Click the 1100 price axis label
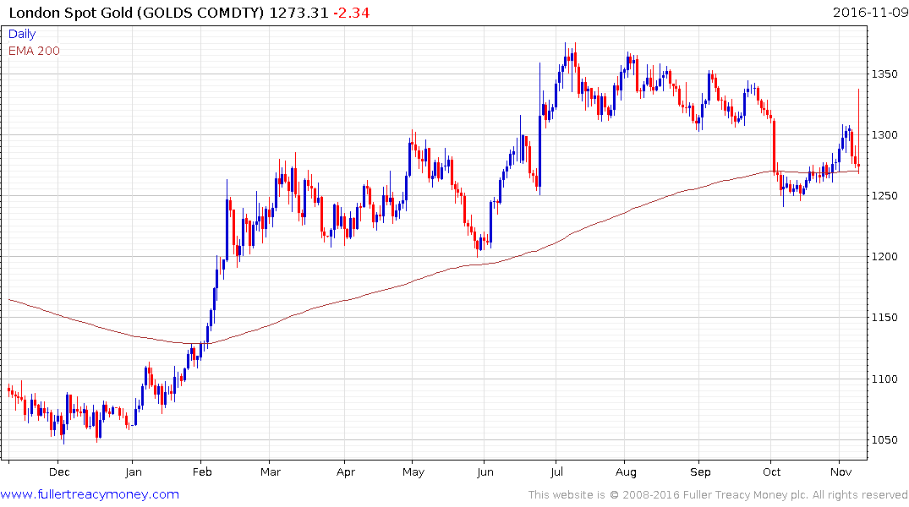Viewport: 909px width, 507px height. tap(884, 379)
